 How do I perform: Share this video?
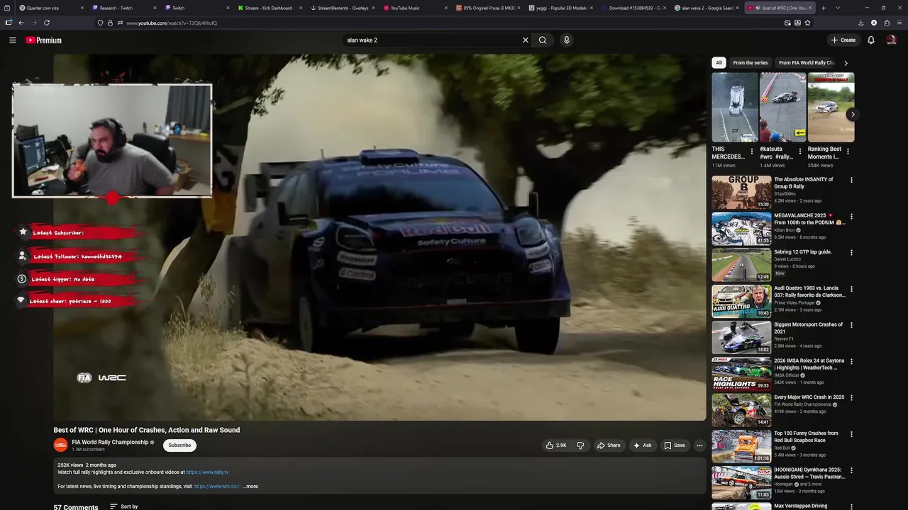[609, 446]
